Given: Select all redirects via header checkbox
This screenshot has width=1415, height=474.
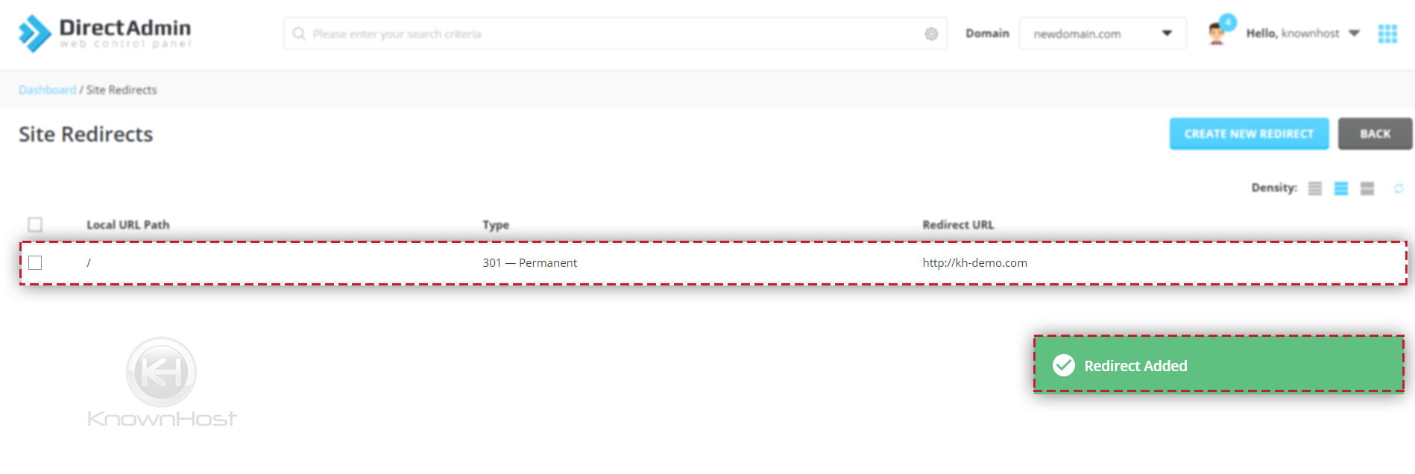Looking at the screenshot, I should point(34,224).
